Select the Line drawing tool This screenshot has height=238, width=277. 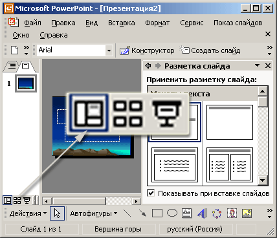click(127, 213)
